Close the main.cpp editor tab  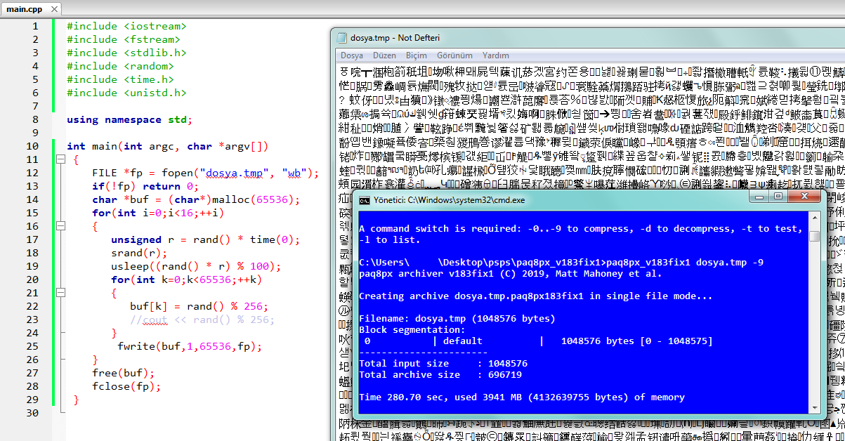pyautogui.click(x=53, y=9)
